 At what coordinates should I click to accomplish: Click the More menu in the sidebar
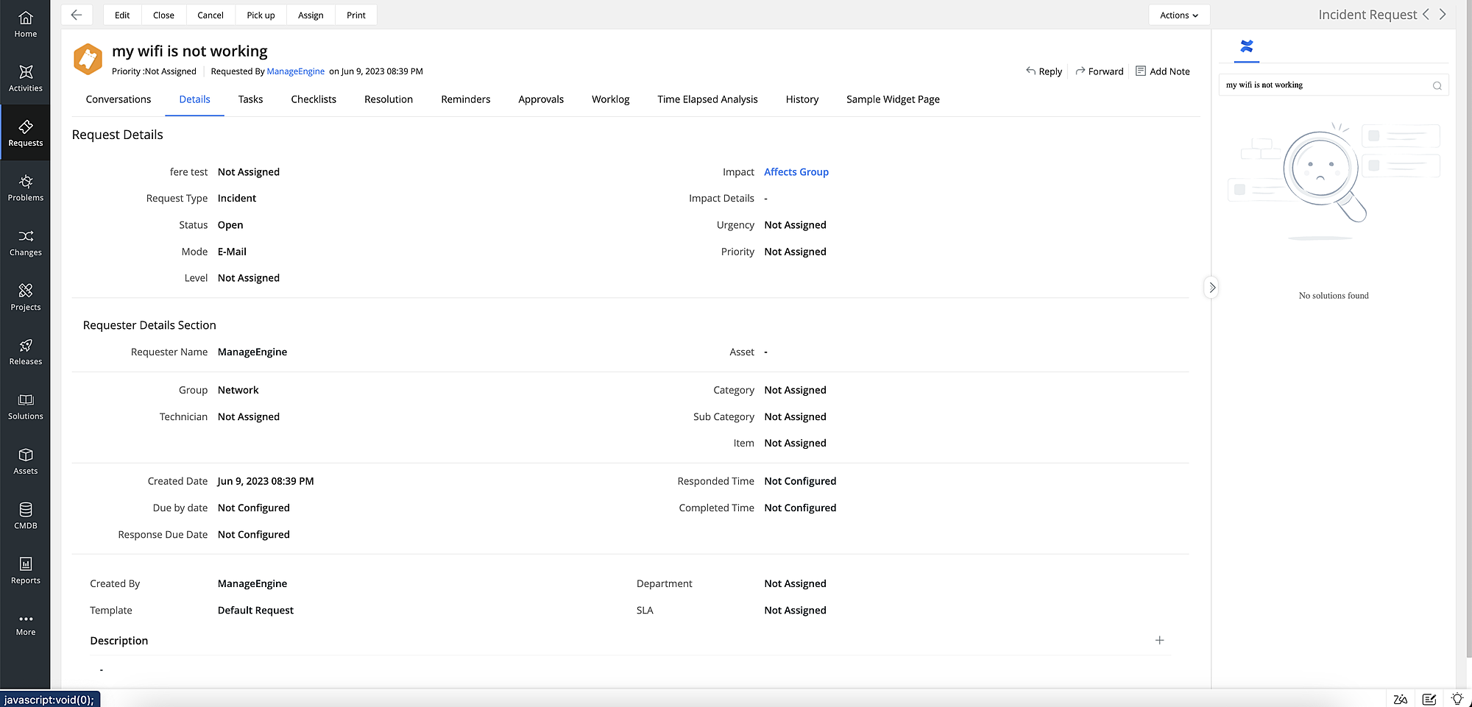coord(26,624)
